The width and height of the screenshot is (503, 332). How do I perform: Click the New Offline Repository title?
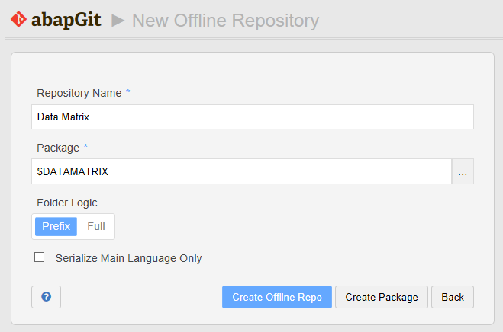pos(225,21)
